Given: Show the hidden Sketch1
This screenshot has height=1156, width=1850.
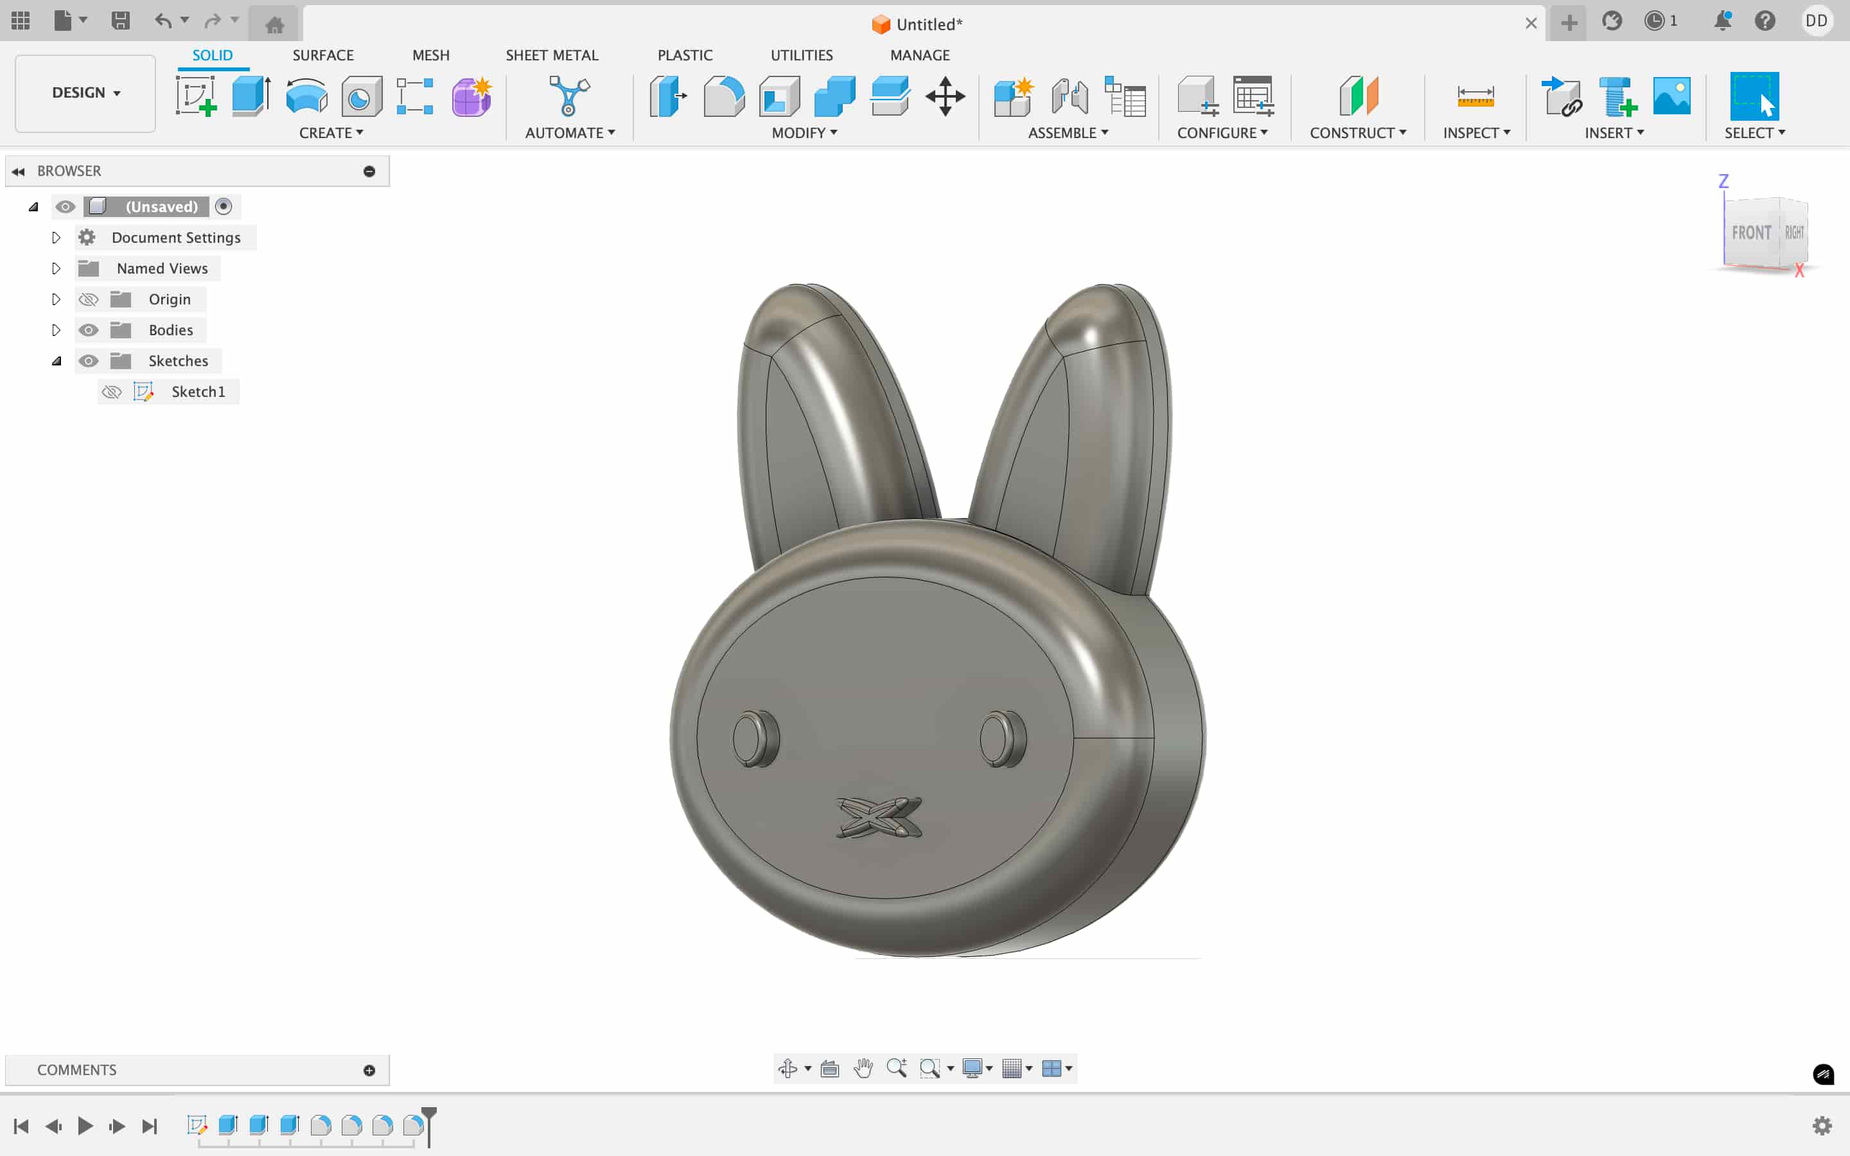Looking at the screenshot, I should point(112,392).
